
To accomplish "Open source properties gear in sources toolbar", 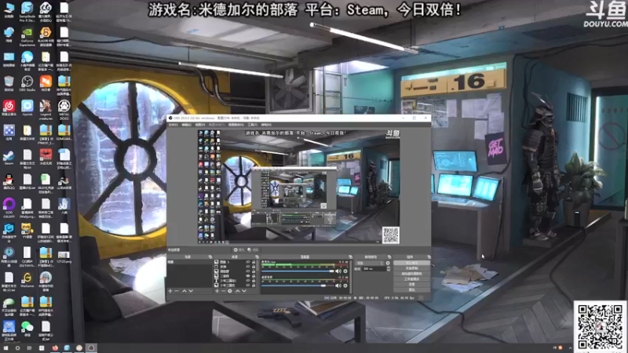I will pos(230,291).
